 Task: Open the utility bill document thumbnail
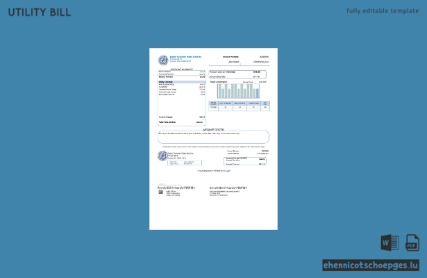click(x=214, y=139)
